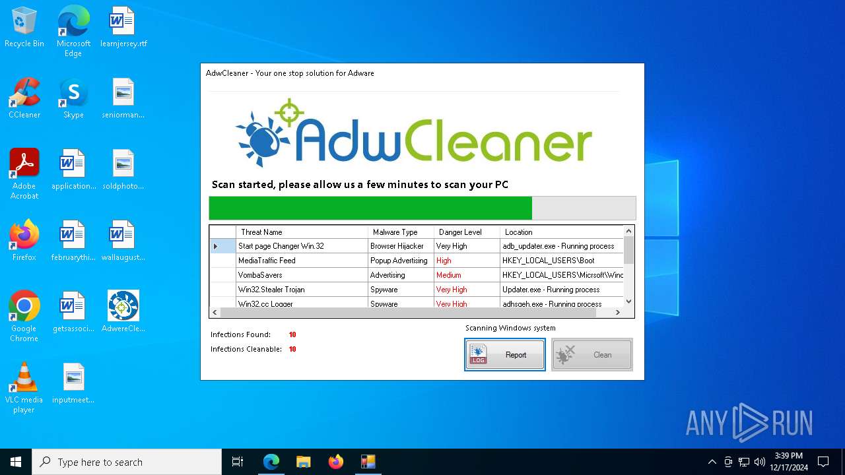Open the volume control in tray

point(760,462)
